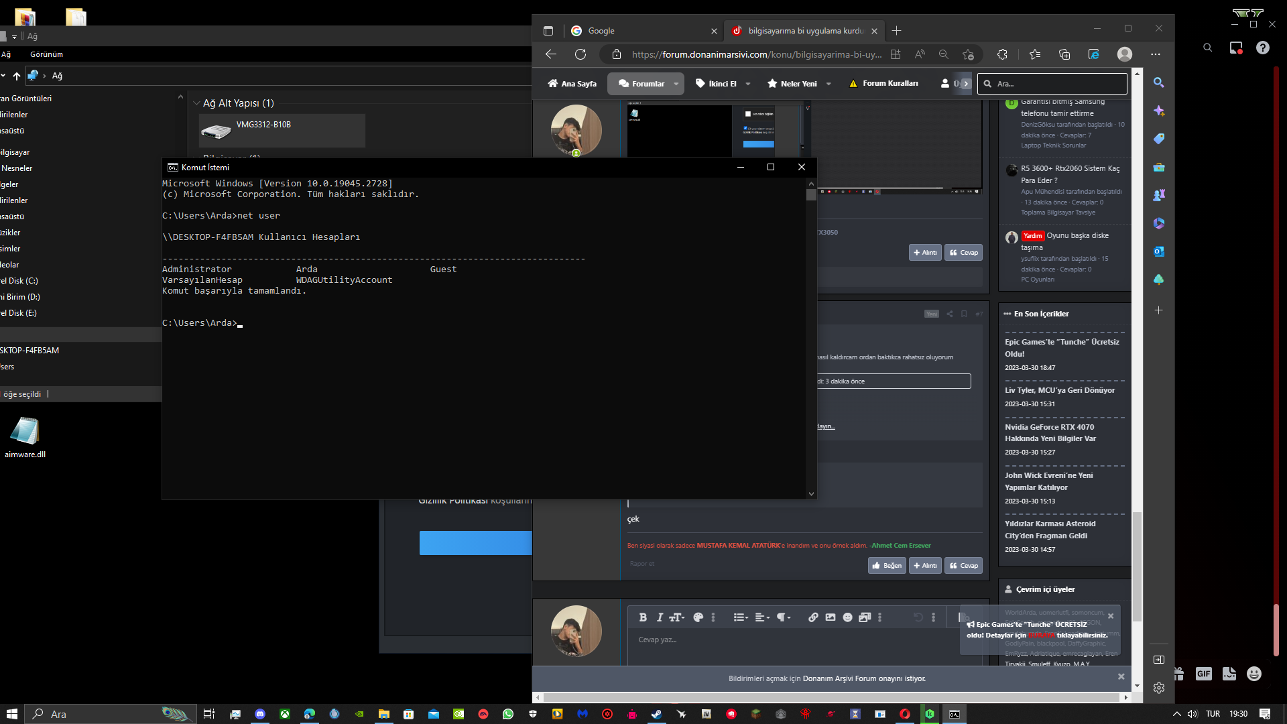Open WhatsApp from the taskbar
1287x724 pixels.
(508, 714)
